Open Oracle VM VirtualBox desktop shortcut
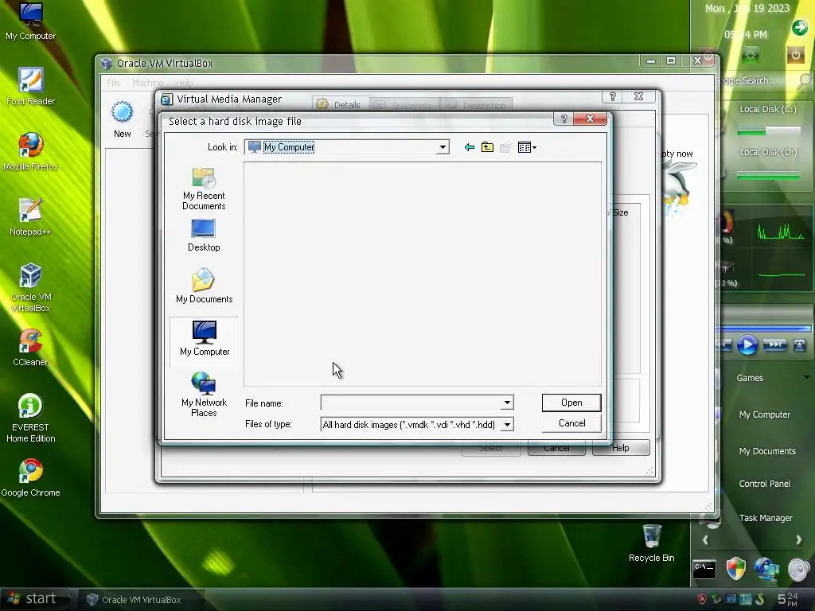The image size is (815, 611). coord(31,288)
